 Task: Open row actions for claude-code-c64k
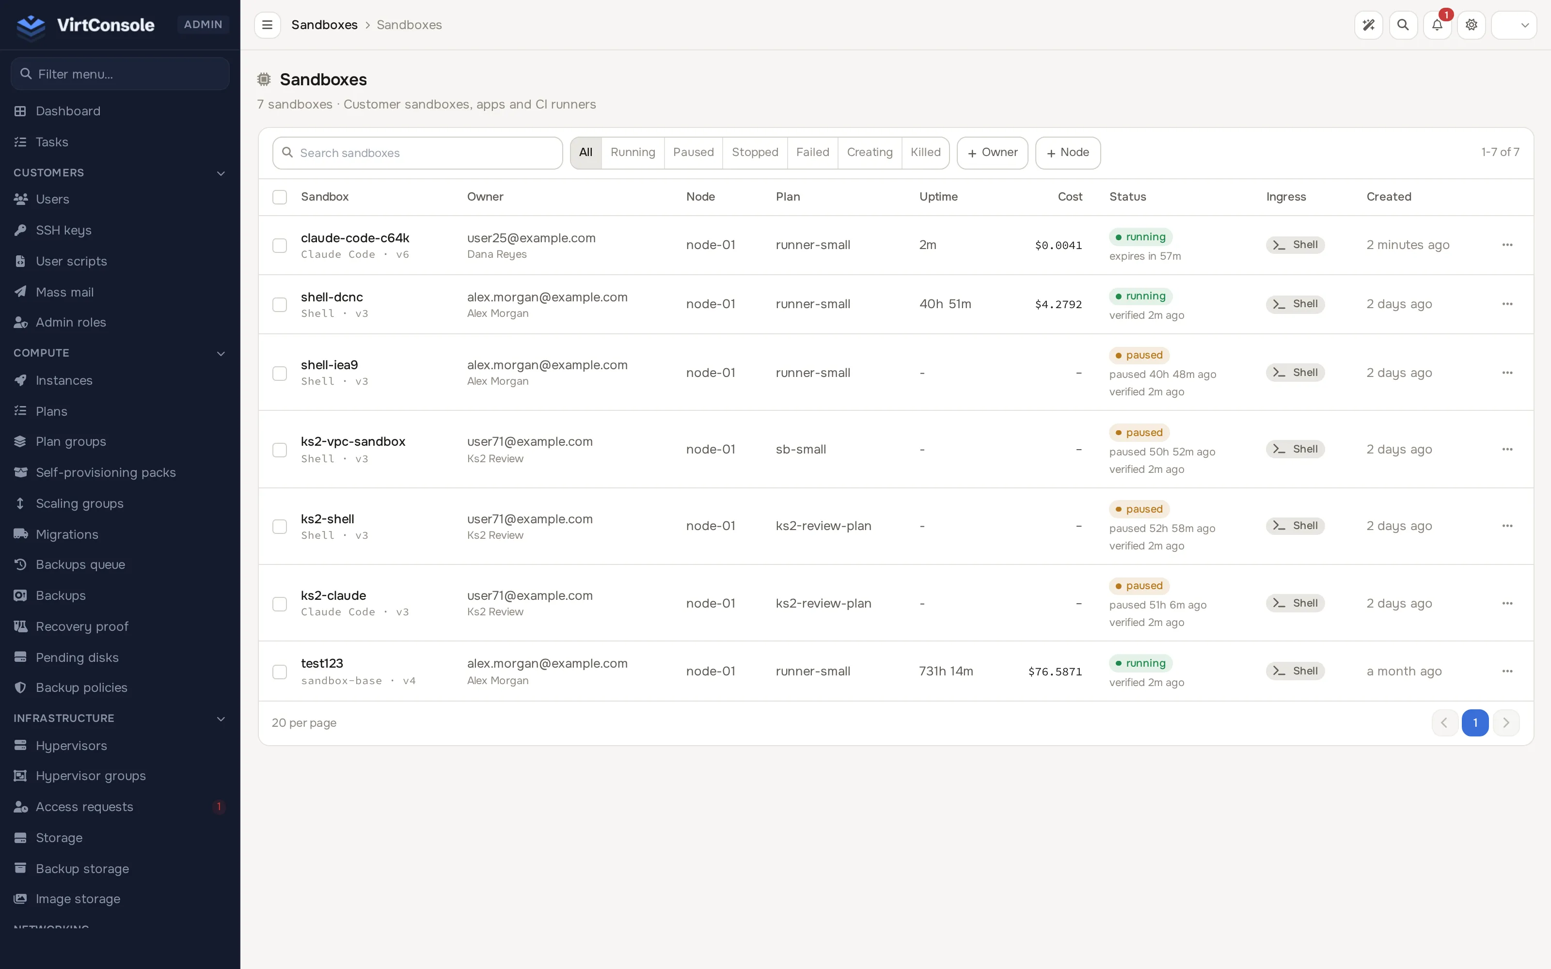1507,245
